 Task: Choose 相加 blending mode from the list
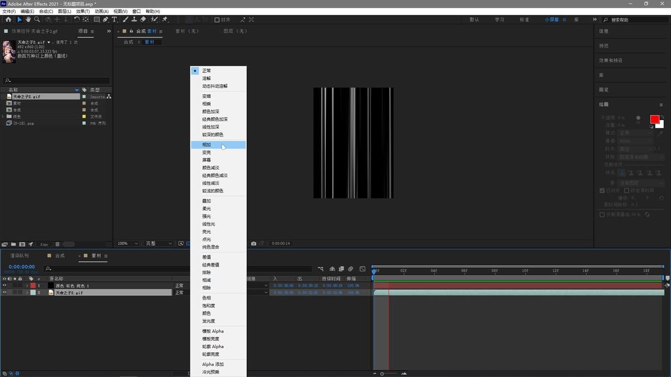pos(207,145)
